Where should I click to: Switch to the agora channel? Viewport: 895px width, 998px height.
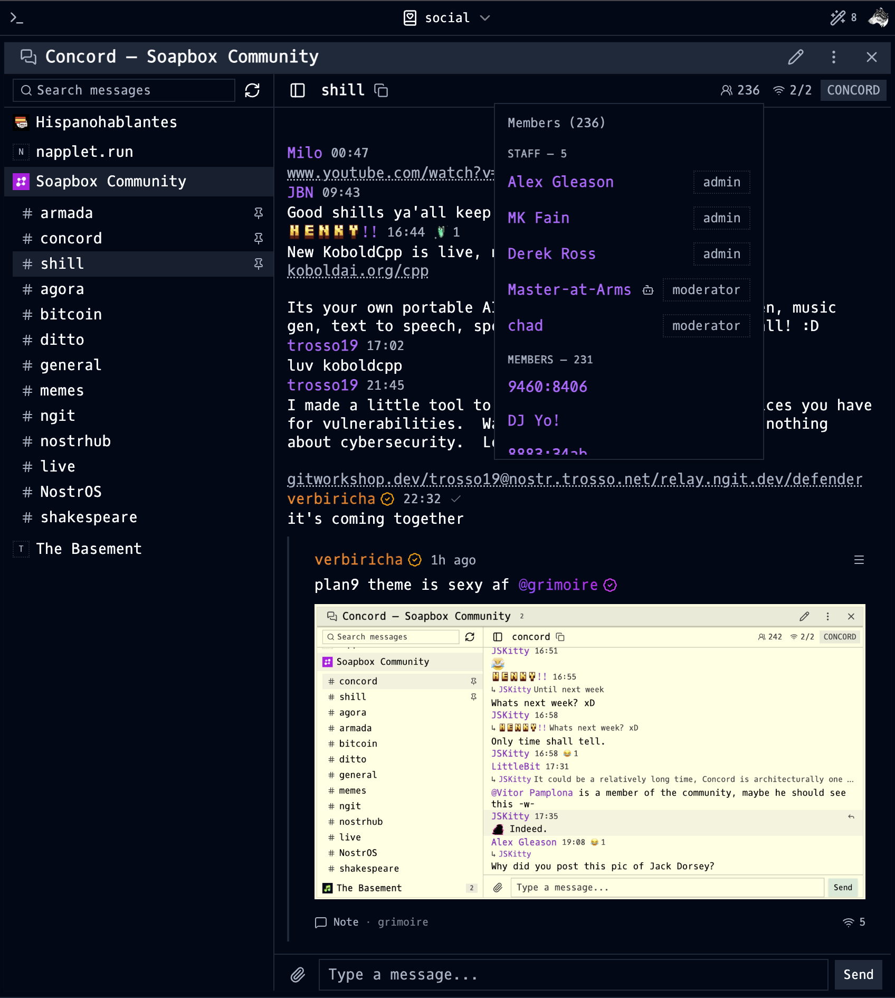(x=142, y=289)
